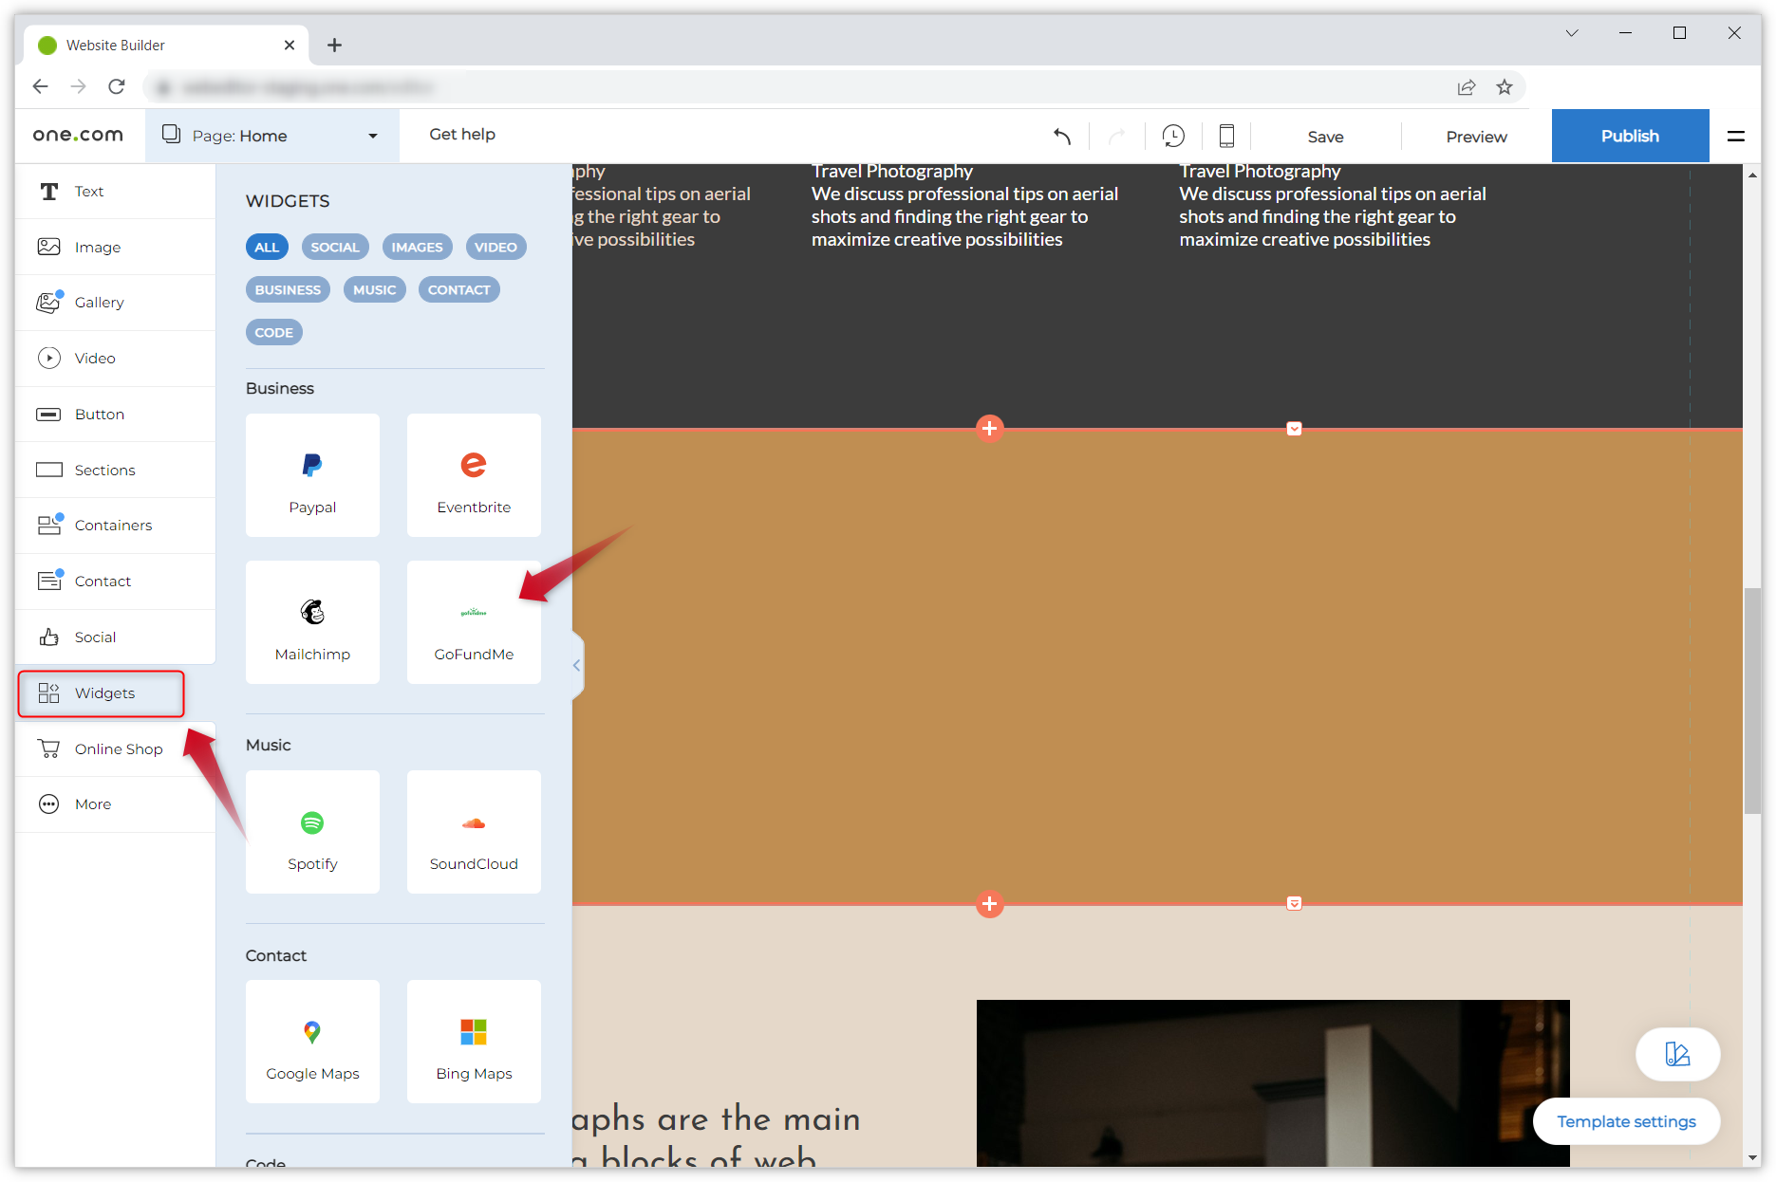1776x1182 pixels.
Task: Activate the CODE widgets filter
Action: (x=273, y=332)
